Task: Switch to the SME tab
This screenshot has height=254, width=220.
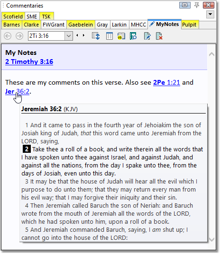Action: click(x=32, y=17)
